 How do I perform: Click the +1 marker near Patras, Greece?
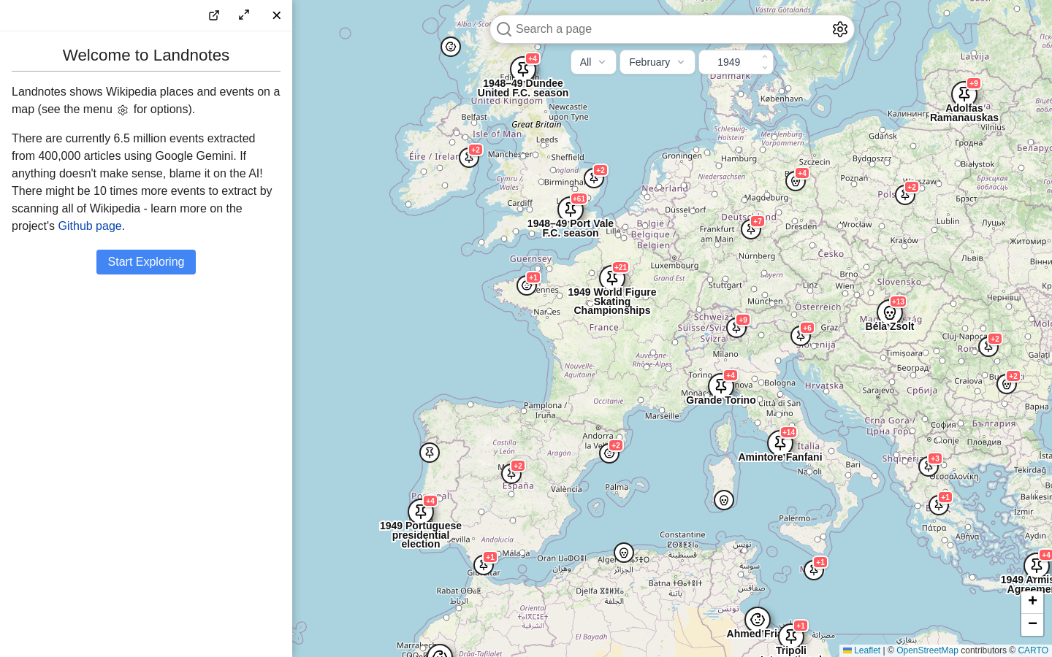pos(939,504)
